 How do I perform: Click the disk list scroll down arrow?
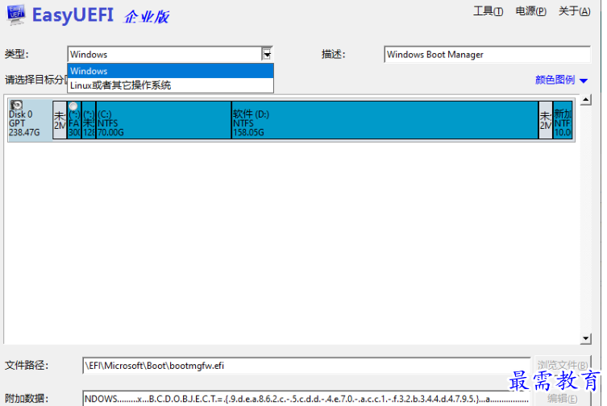pyautogui.click(x=586, y=338)
